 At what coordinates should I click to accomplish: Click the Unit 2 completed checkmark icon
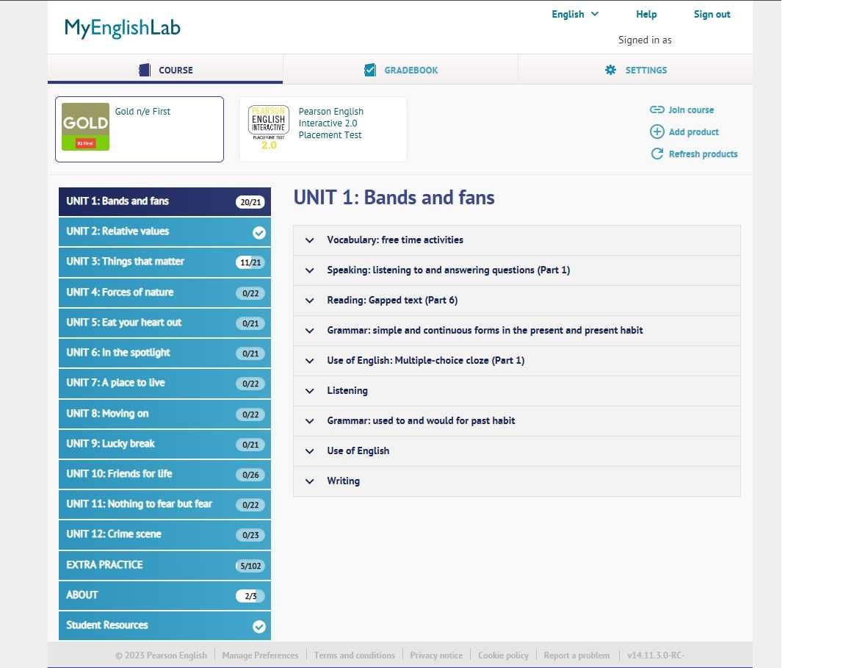click(259, 233)
